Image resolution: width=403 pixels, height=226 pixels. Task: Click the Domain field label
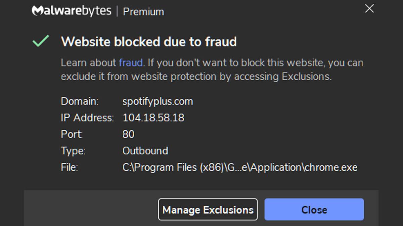point(80,101)
